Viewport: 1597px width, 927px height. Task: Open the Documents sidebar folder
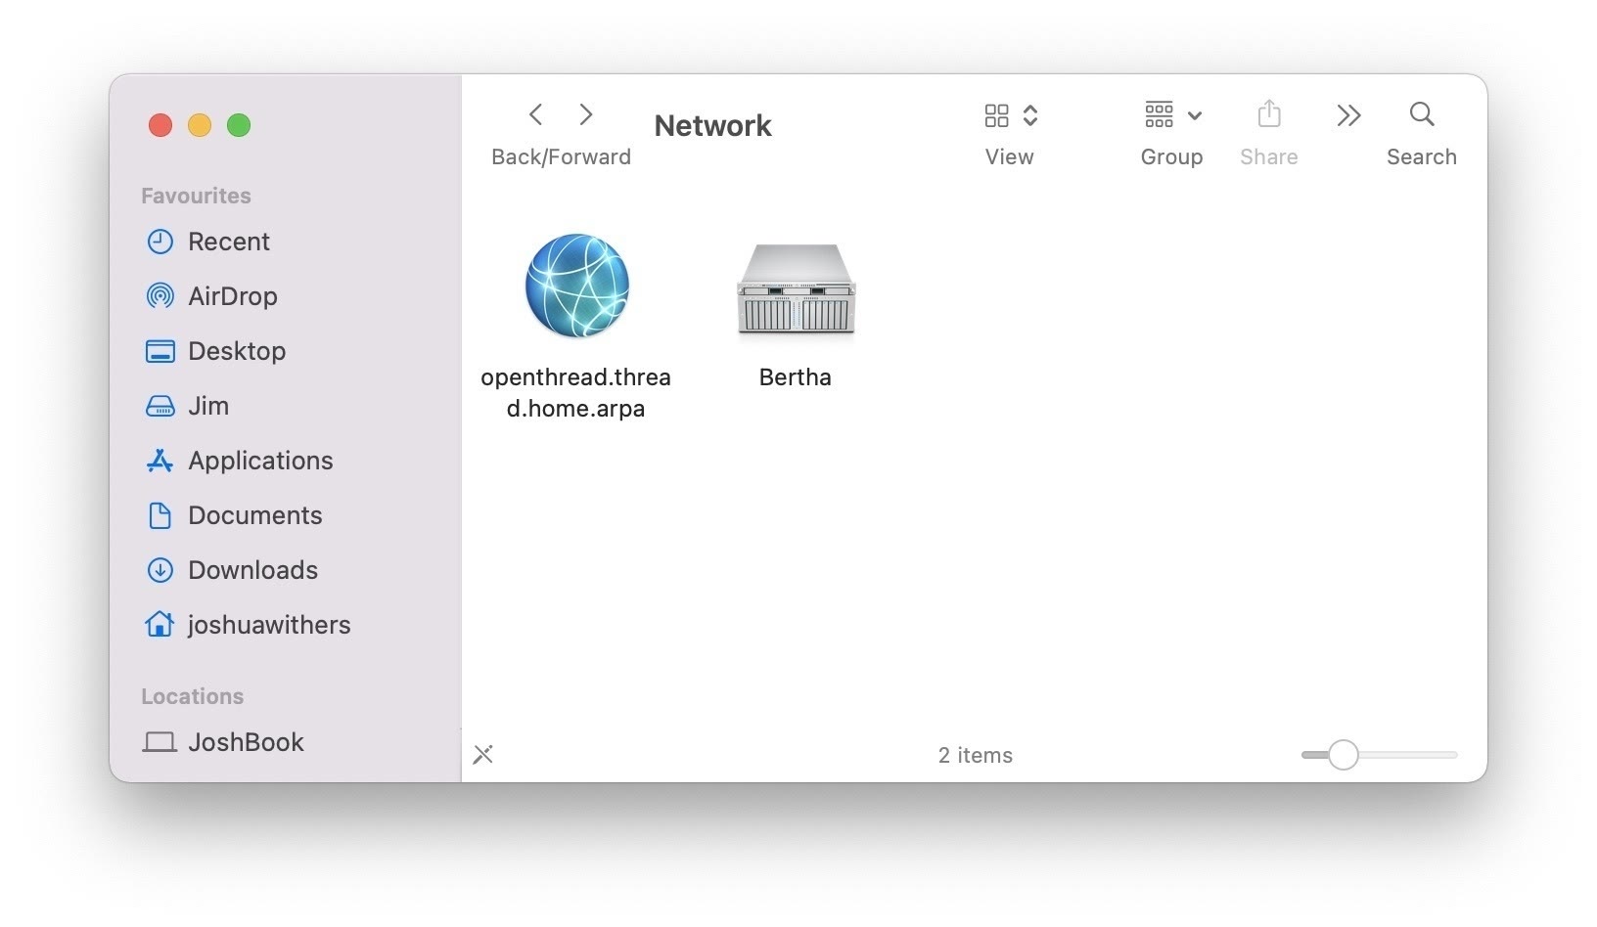click(254, 515)
